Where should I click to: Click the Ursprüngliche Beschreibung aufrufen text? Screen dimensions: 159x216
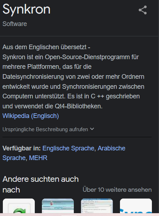point(45,129)
